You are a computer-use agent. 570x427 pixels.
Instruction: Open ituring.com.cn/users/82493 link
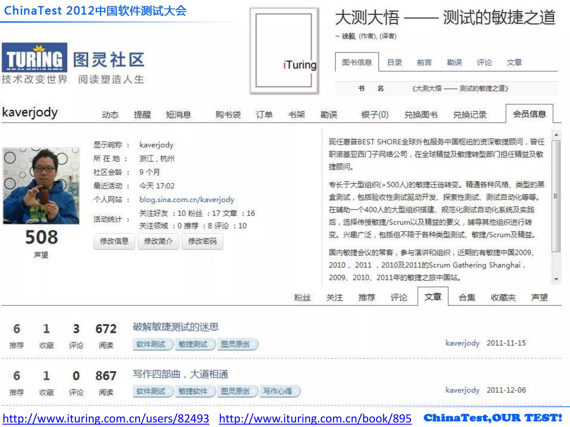click(106, 418)
